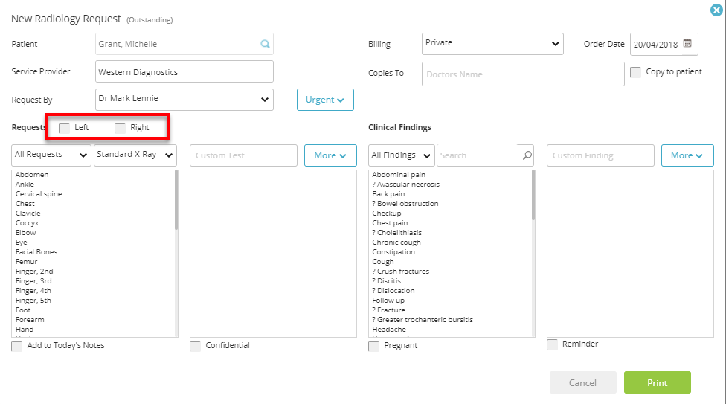726x404 pixels.
Task: Open the Billing dropdown
Action: (492, 44)
